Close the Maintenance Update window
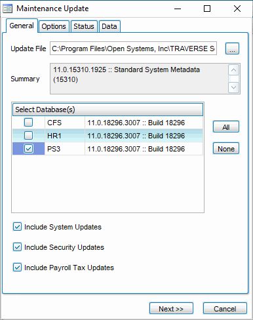253x320 pixels. tap(237, 9)
